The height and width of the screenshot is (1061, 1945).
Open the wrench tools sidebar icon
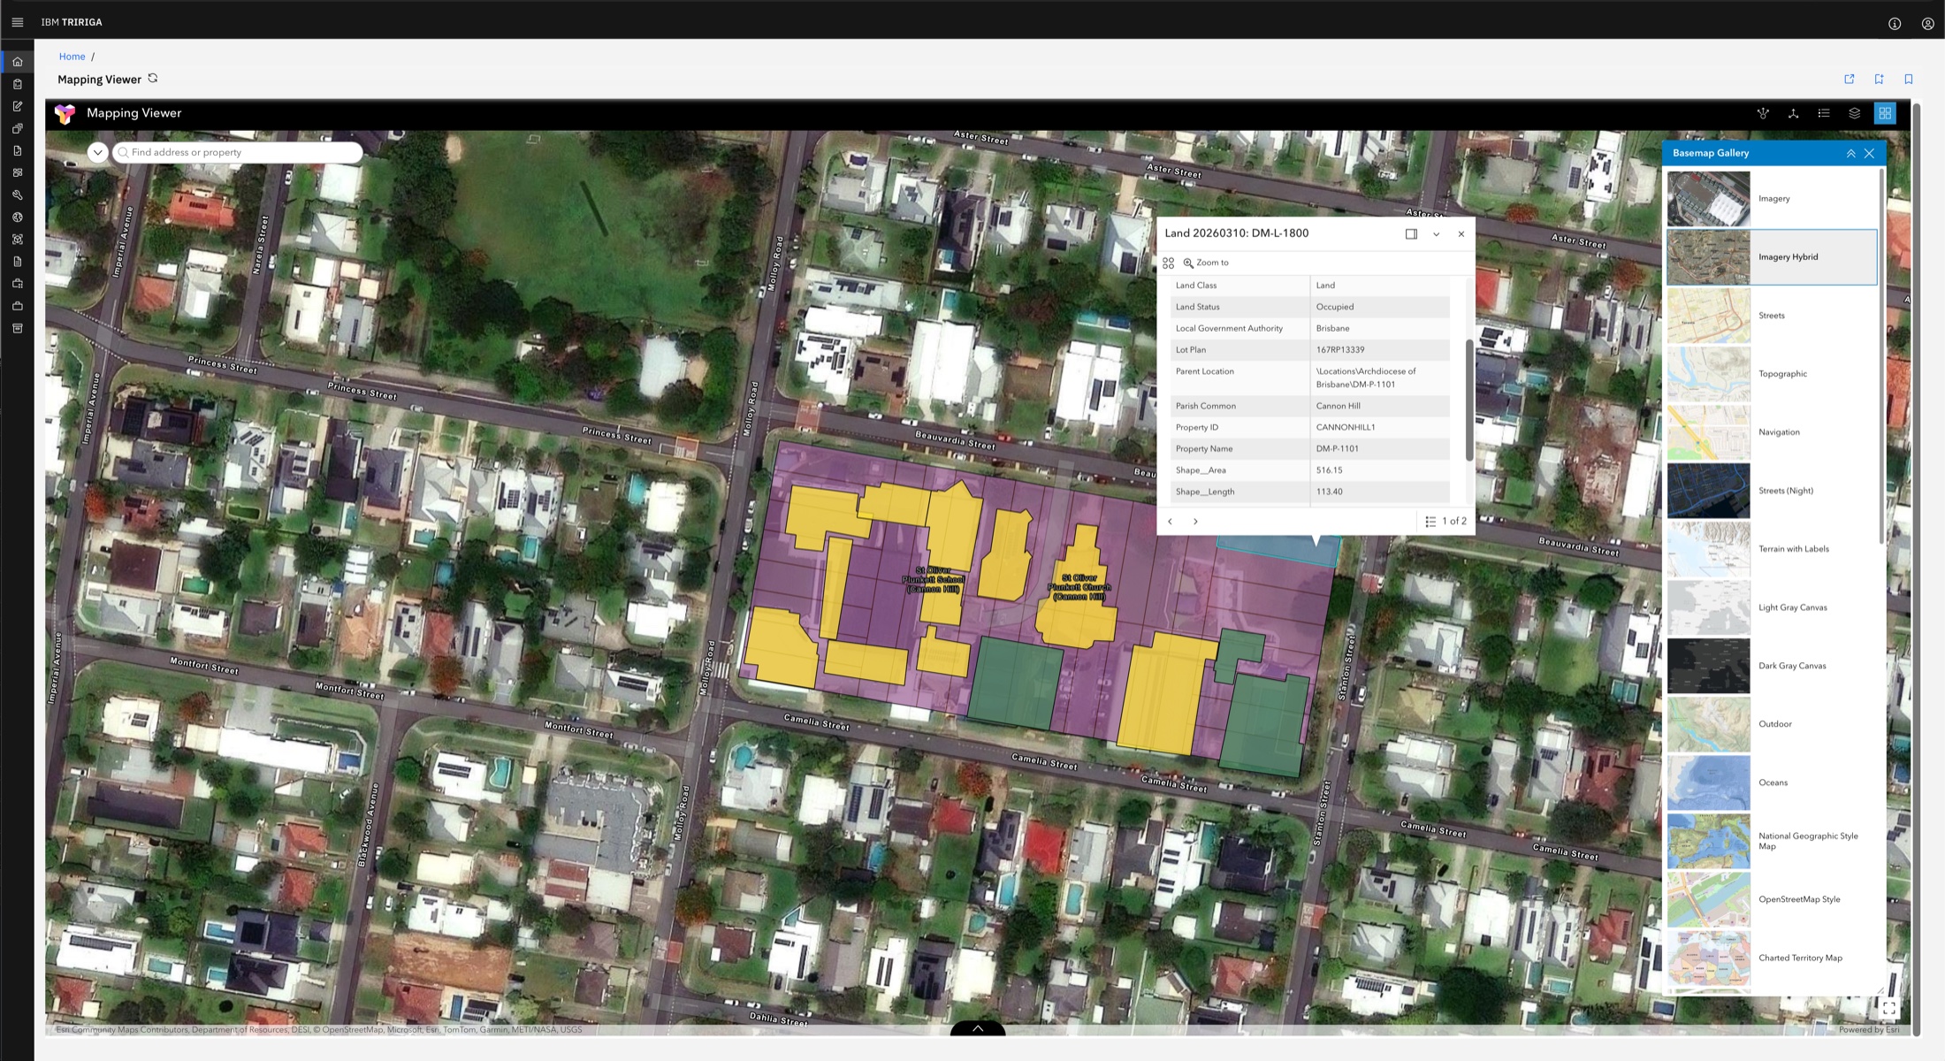(17, 195)
